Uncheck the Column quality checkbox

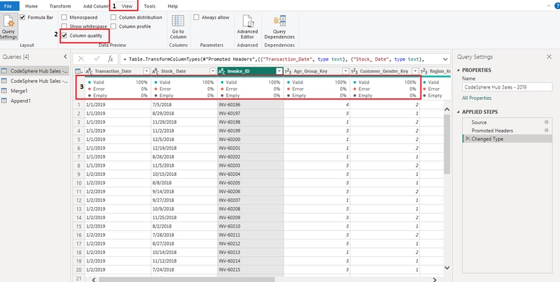coord(64,36)
